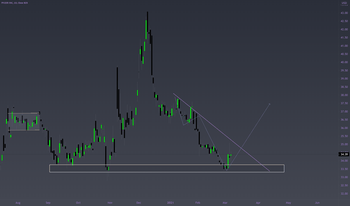Select the 34.39 current price tag

point(344,154)
